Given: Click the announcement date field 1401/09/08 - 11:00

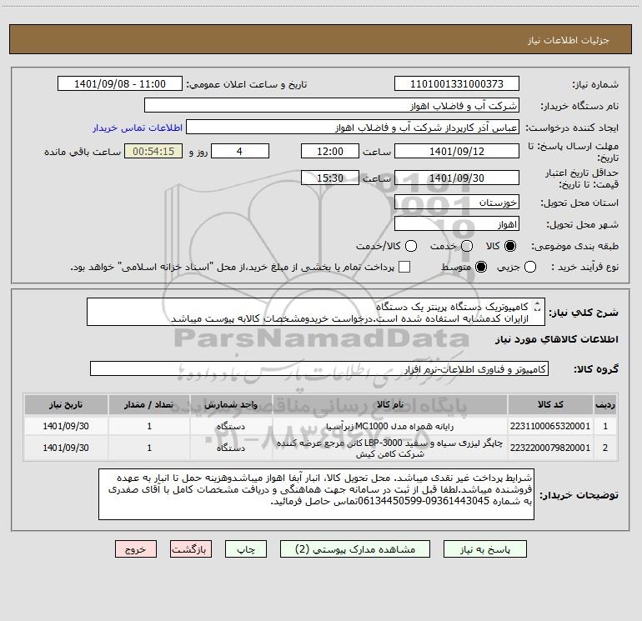Looking at the screenshot, I should [120, 84].
